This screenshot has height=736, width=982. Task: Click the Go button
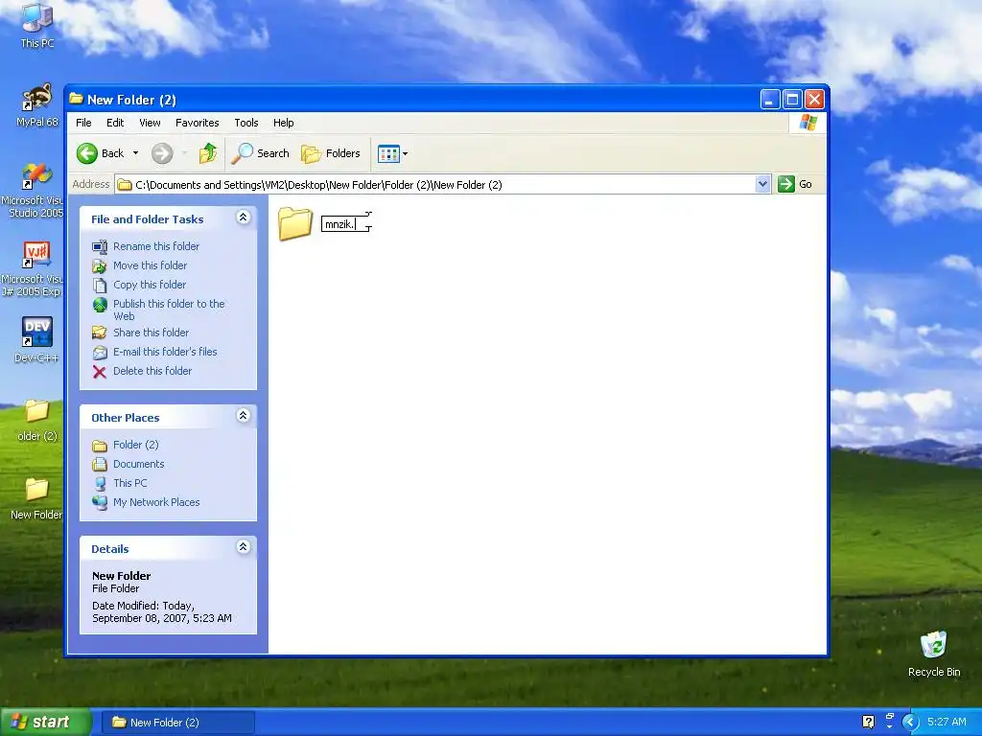pyautogui.click(x=795, y=184)
